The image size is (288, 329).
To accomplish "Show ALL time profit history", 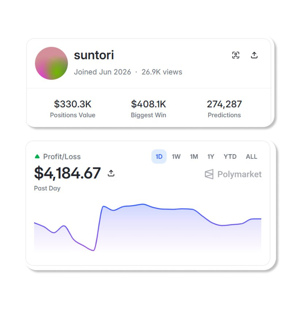I will pyautogui.click(x=252, y=157).
